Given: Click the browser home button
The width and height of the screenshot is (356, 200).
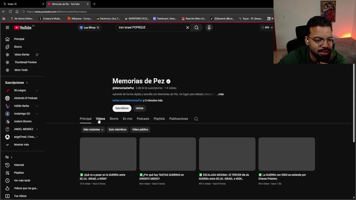Looking at the screenshot, I should [x=17, y=12].
